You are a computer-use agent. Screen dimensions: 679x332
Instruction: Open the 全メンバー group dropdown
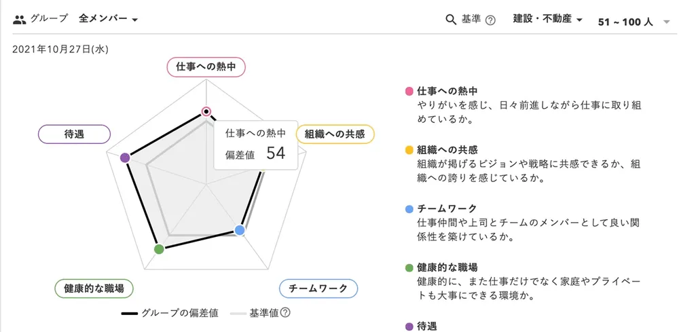pos(109,19)
